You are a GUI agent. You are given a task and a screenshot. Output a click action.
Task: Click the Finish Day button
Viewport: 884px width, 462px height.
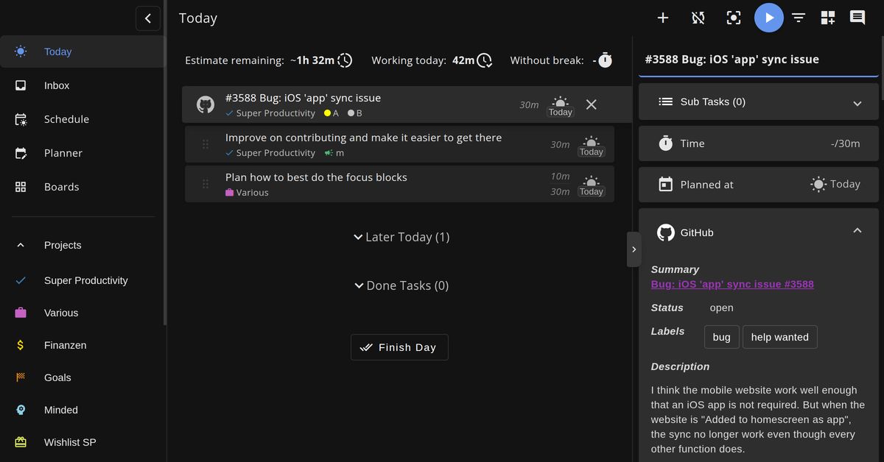coord(399,347)
